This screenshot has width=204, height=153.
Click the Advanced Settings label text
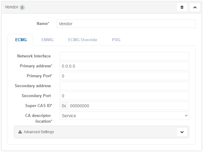pyautogui.click(x=39, y=132)
